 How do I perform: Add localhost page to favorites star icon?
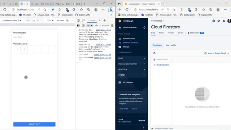[45, 10]
